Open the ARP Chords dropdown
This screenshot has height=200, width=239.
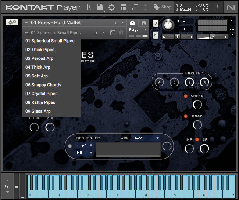(x=146, y=138)
